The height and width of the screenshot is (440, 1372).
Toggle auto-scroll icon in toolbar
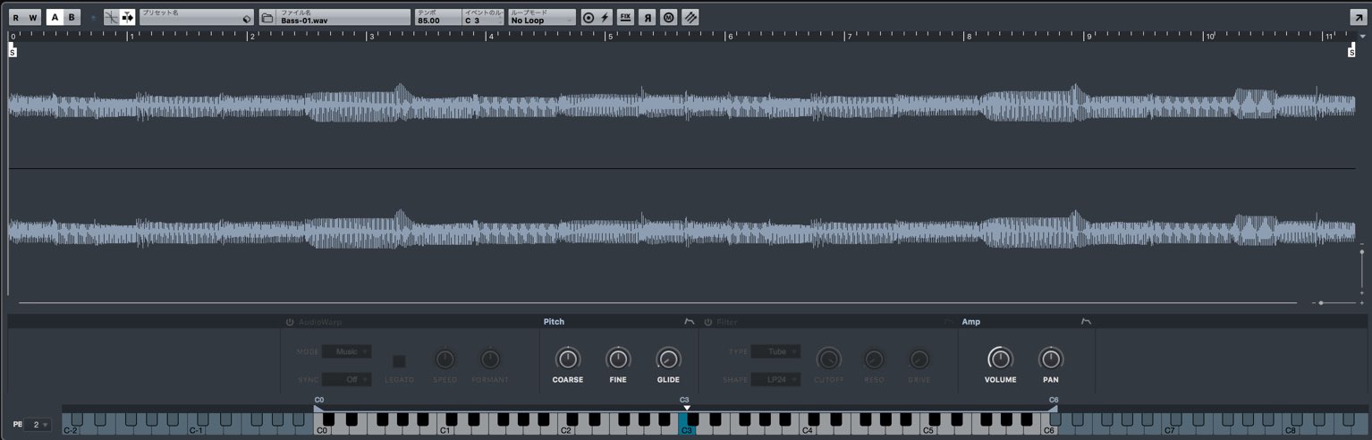128,17
